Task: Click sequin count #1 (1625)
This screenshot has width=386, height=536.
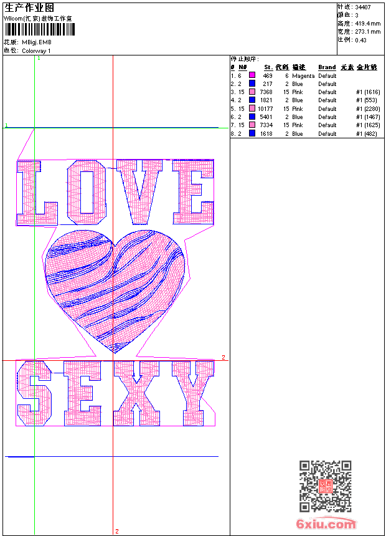Action: click(x=368, y=125)
